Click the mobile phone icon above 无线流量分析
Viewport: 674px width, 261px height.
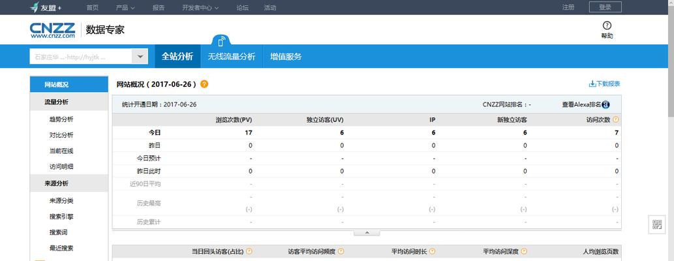coord(221,42)
